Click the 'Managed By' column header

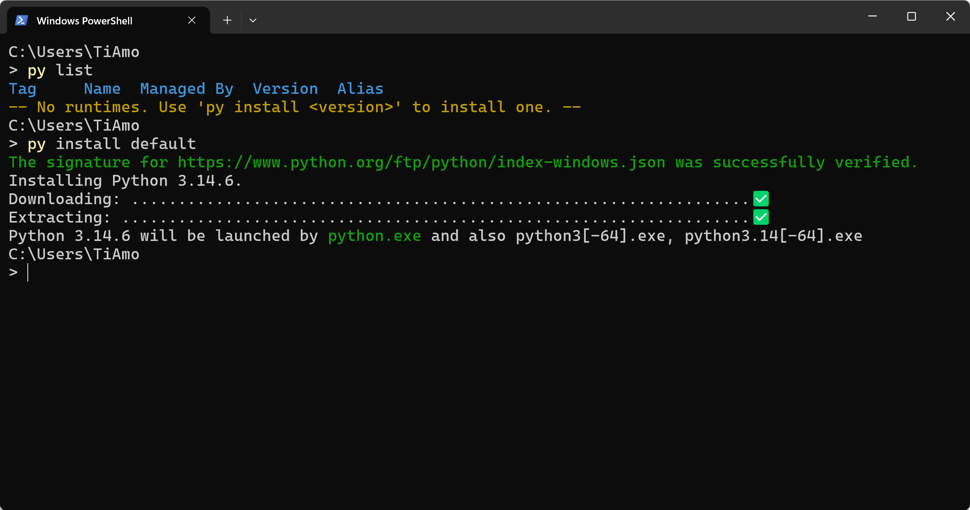tap(187, 89)
